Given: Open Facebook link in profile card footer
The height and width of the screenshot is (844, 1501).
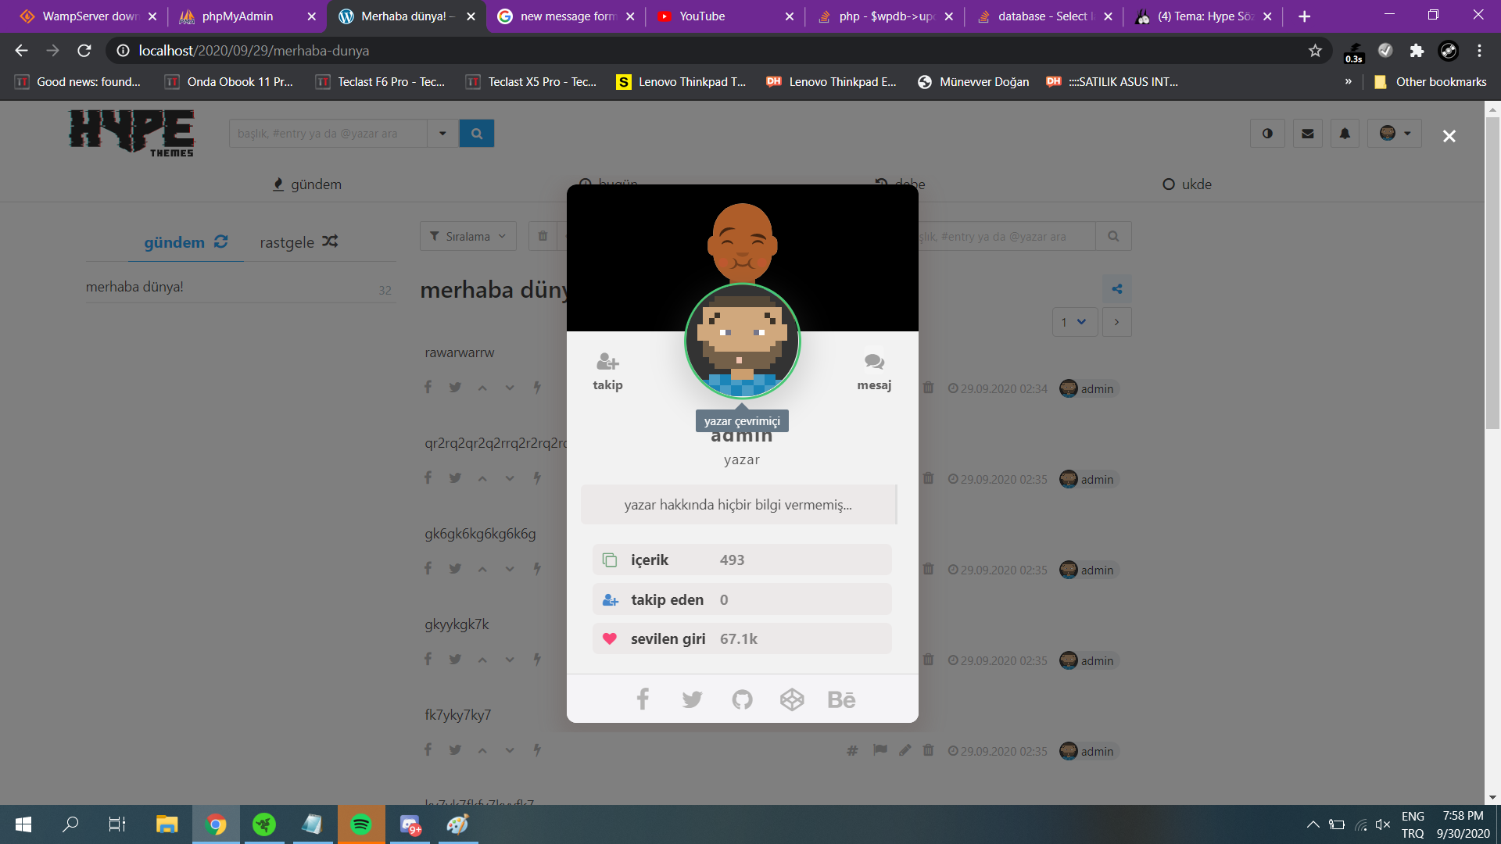Looking at the screenshot, I should (x=643, y=699).
